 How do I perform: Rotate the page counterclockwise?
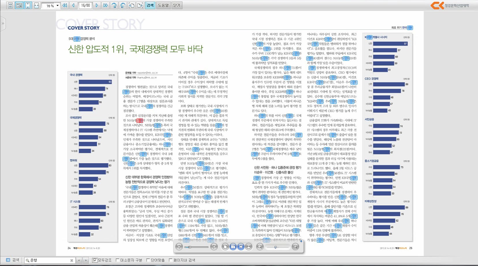coord(123,5)
